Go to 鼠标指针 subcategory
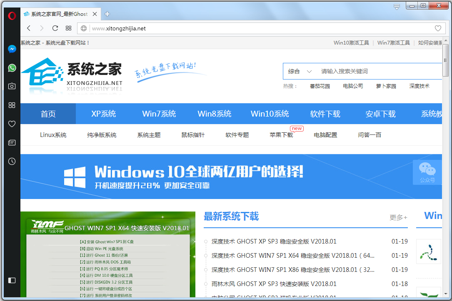This screenshot has width=452, height=301. click(193, 135)
